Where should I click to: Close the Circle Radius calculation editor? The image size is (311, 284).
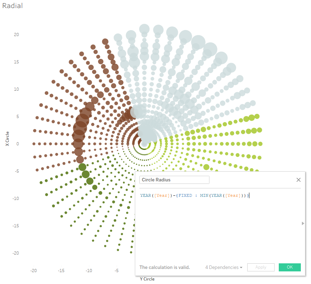pyautogui.click(x=298, y=180)
